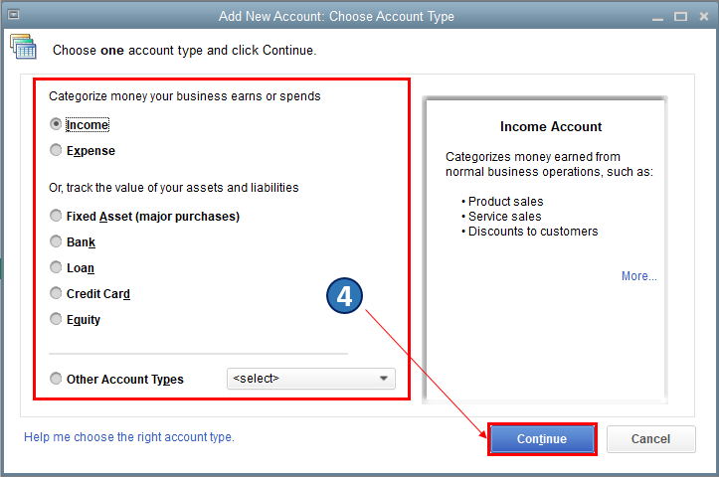Maximize the Add New Account window
Image resolution: width=719 pixels, height=477 pixels.
pyautogui.click(x=680, y=16)
